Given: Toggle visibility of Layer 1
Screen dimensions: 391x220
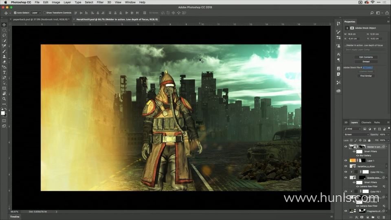Looking at the screenshot, I should [346, 161].
